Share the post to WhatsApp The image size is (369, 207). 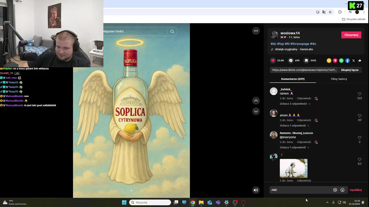point(341,61)
